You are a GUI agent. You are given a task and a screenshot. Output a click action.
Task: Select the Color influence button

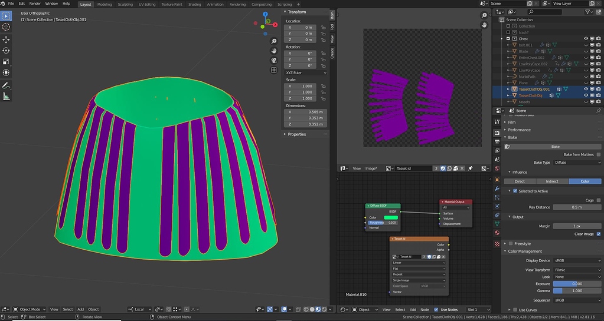[x=585, y=181]
